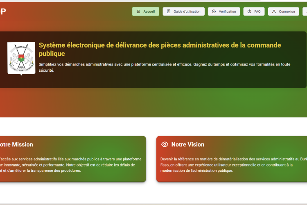
Task: Select the Accueil label in the navigation bar
Action: (x=149, y=11)
